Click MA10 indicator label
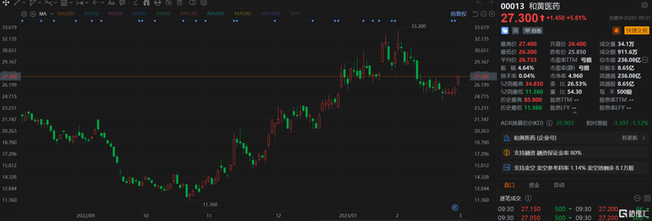Viewport: 652px width, 221px height. click(x=91, y=14)
